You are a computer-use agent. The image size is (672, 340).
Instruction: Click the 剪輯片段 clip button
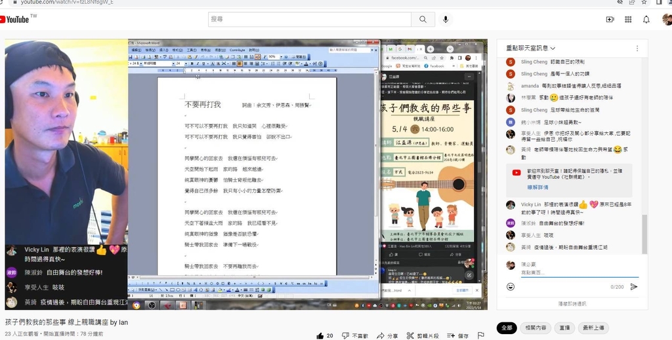point(423,335)
